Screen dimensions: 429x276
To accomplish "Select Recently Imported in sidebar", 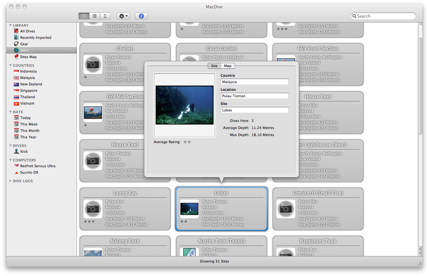I will coord(35,38).
